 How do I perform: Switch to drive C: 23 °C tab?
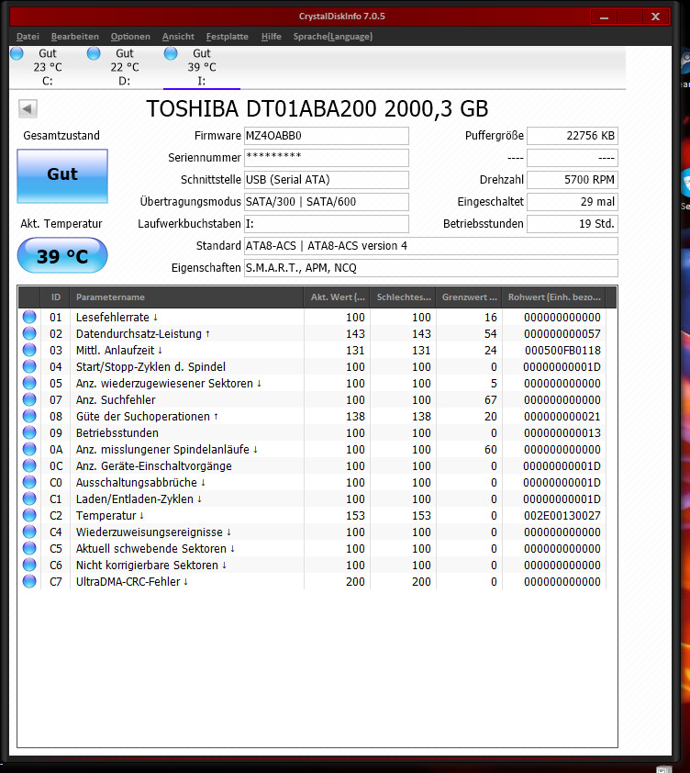(48, 67)
